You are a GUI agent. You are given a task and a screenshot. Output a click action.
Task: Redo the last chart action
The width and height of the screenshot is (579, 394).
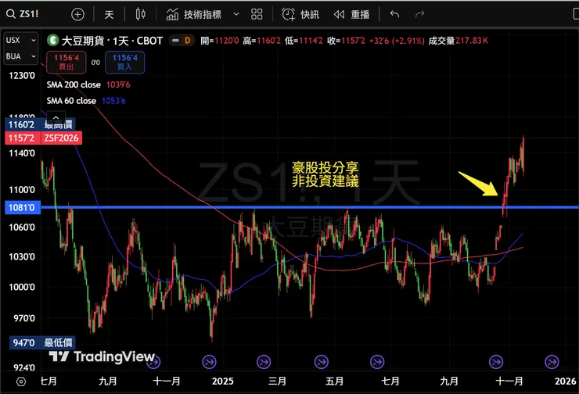[x=419, y=14]
